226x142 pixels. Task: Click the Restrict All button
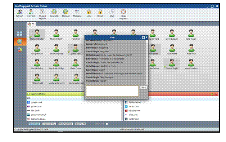pyautogui.click(x=80, y=124)
